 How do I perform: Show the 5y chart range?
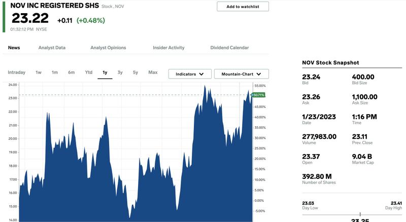click(x=136, y=72)
